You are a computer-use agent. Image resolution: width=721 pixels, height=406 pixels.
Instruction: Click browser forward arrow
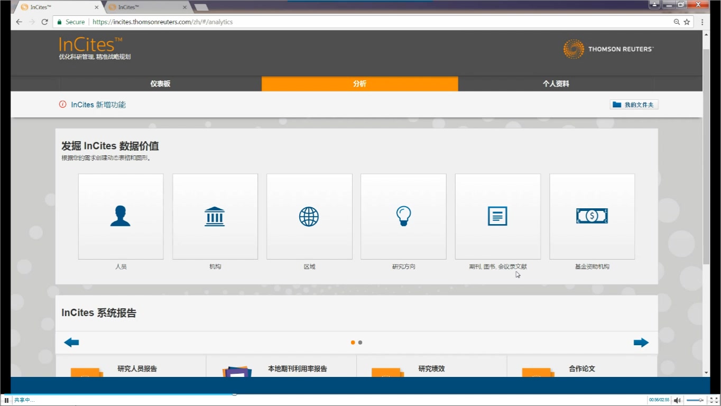pyautogui.click(x=32, y=22)
